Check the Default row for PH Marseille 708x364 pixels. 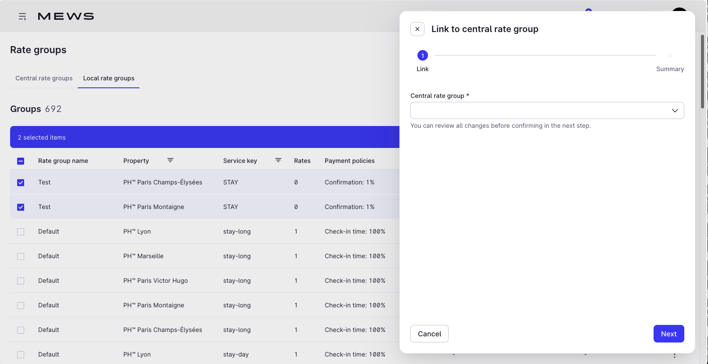click(x=21, y=256)
